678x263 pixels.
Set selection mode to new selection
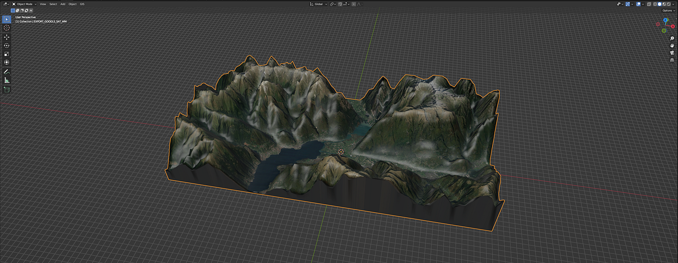pyautogui.click(x=13, y=10)
